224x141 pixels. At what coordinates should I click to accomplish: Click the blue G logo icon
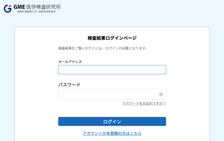coord(8,9)
